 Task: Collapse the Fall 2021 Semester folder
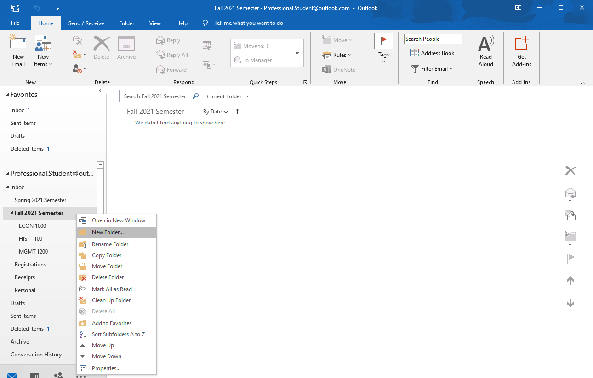coord(11,213)
